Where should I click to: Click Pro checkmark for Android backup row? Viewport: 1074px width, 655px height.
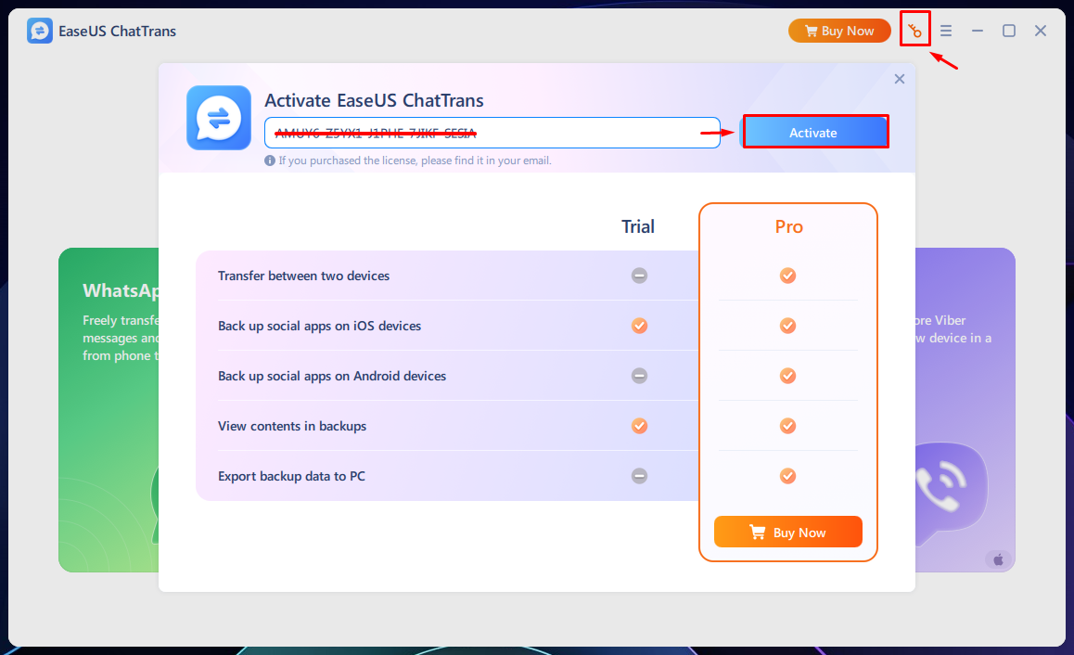click(x=787, y=376)
